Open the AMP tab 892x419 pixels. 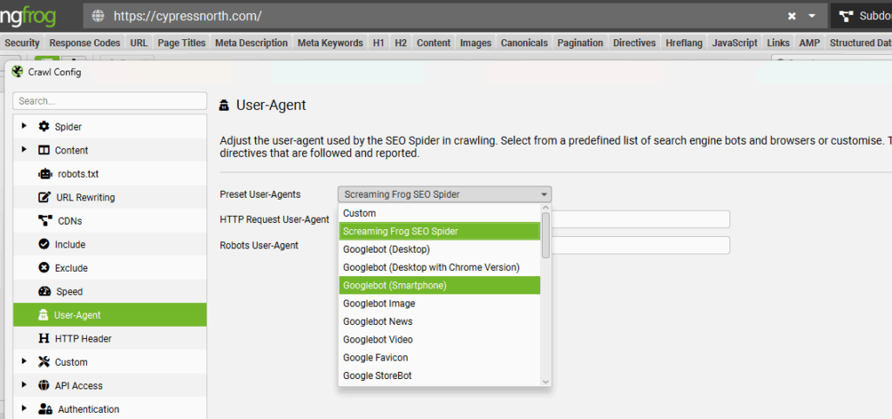[809, 43]
